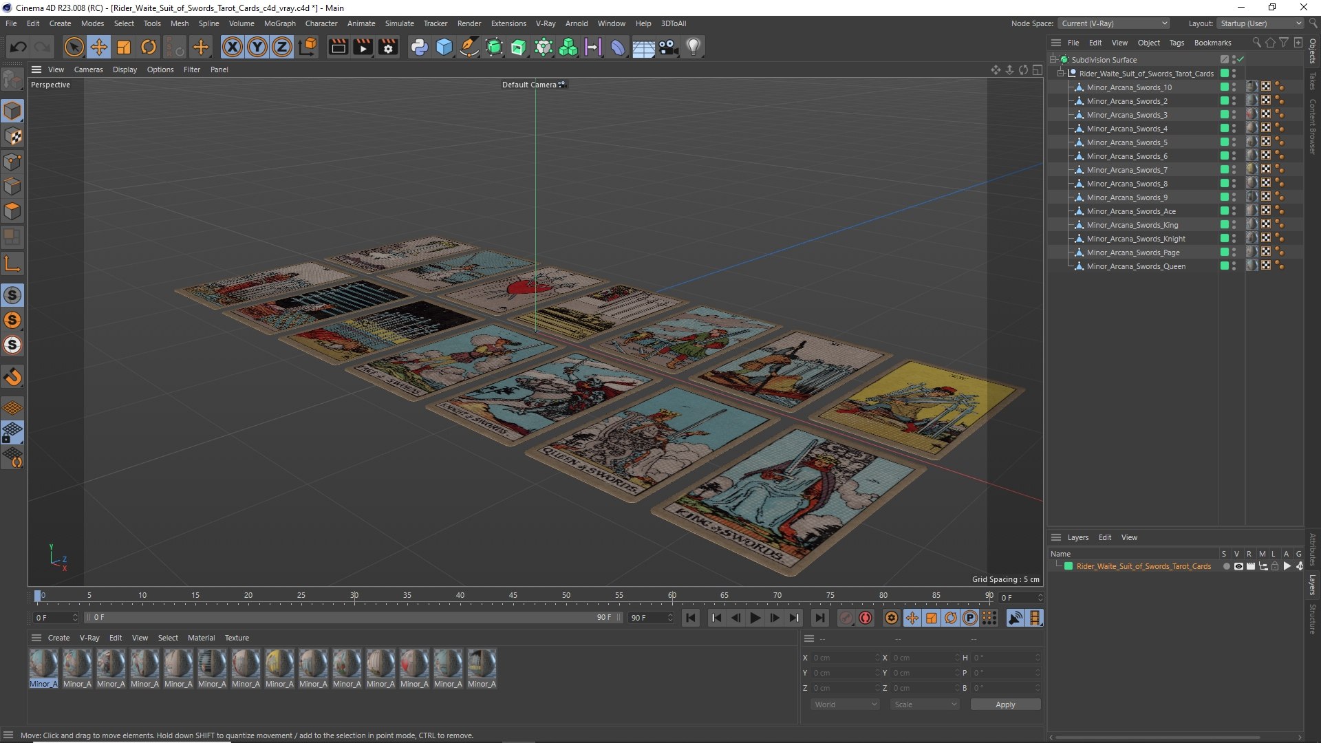Image resolution: width=1321 pixels, height=743 pixels.
Task: Click Render to Picture Viewer icon
Action: (363, 47)
